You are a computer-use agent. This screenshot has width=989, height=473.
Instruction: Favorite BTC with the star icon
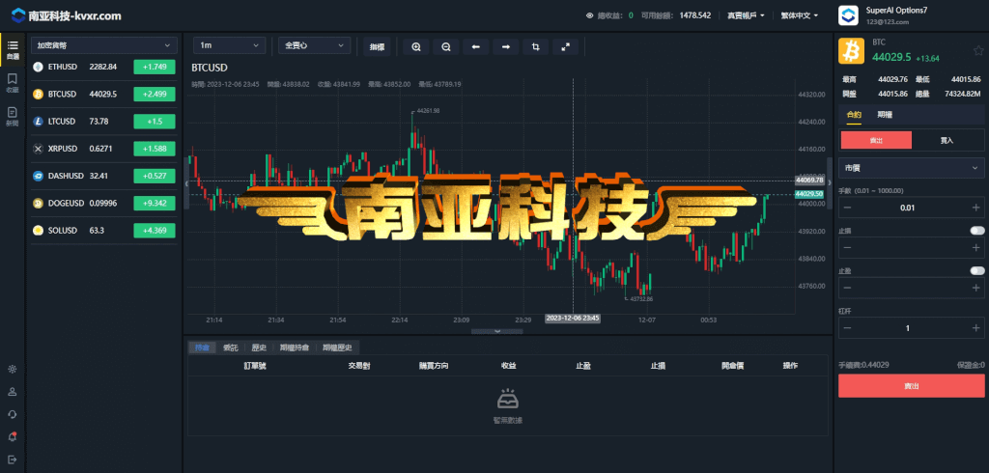978,50
